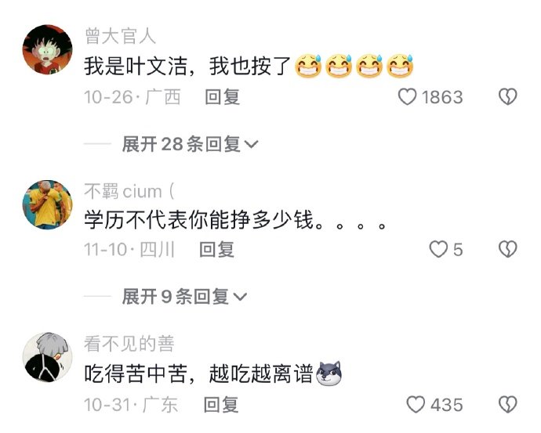This screenshot has height=433, width=541.
Task: Reply to the 我是叶文洁 comment
Action: 222,97
